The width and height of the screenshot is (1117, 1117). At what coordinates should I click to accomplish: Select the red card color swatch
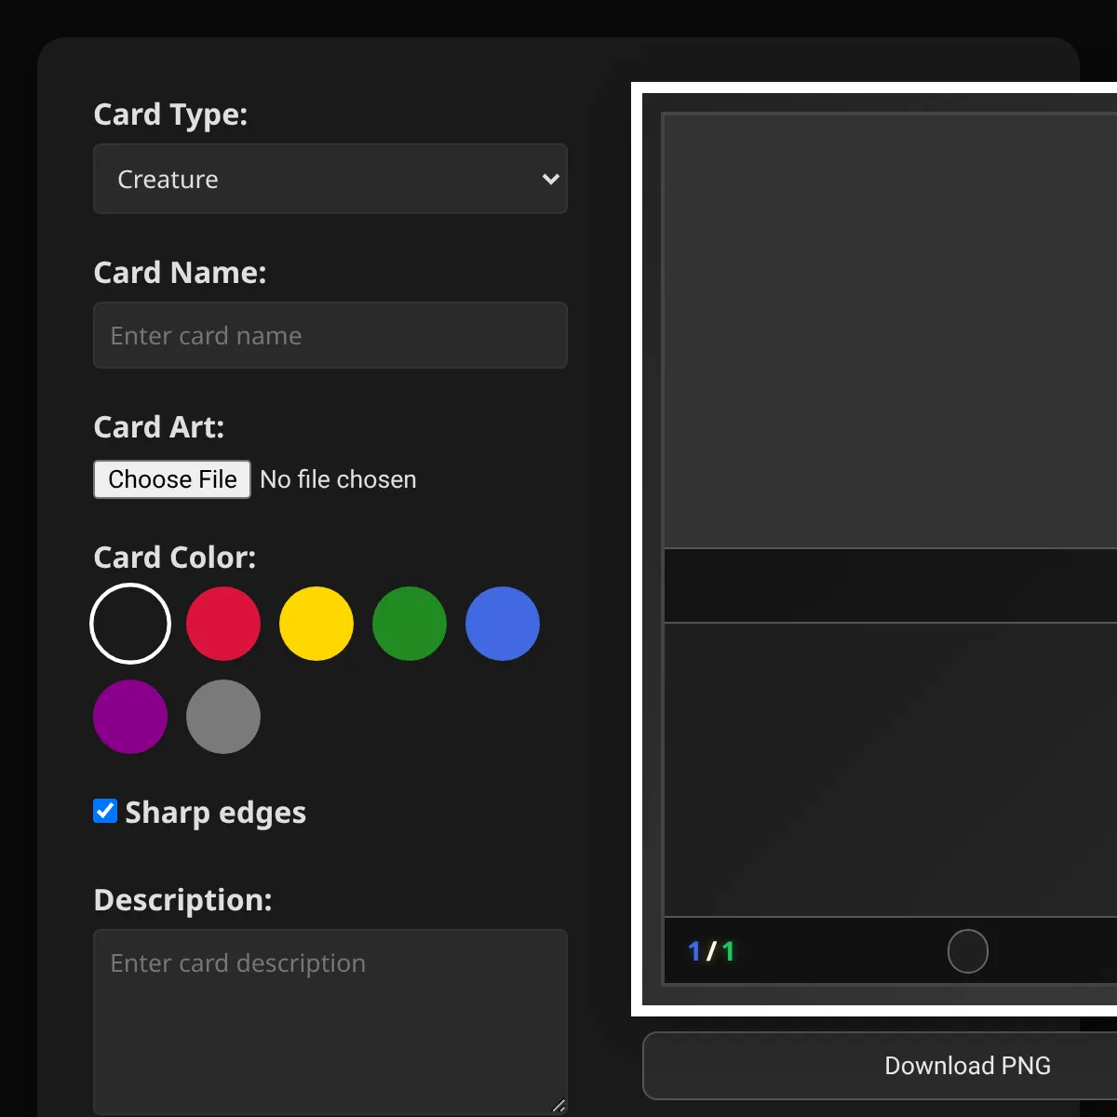[x=223, y=624]
